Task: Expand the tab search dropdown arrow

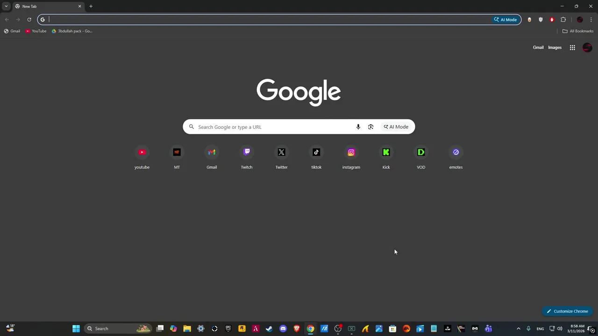Action: (x=6, y=6)
